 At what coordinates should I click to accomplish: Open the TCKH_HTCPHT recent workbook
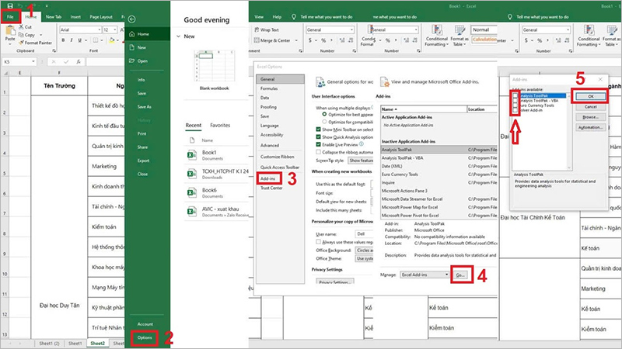tap(217, 174)
